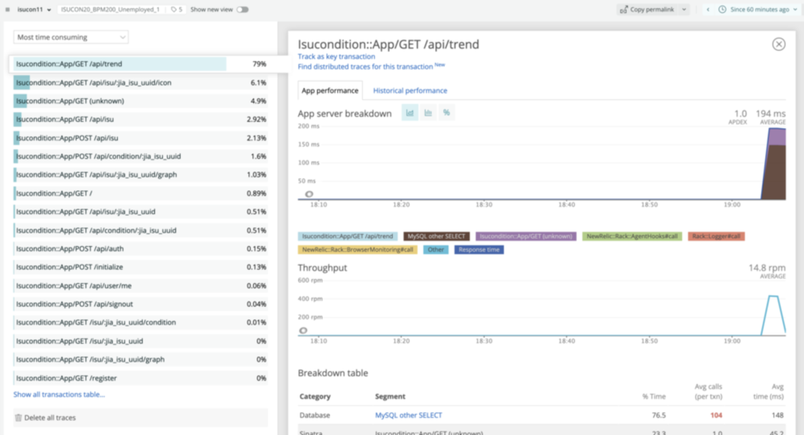
Task: Toggle Rack::Logger#call legend item
Action: [716, 237]
